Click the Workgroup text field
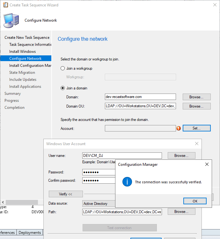The width and height of the screenshot is (220, 239). pos(140,77)
